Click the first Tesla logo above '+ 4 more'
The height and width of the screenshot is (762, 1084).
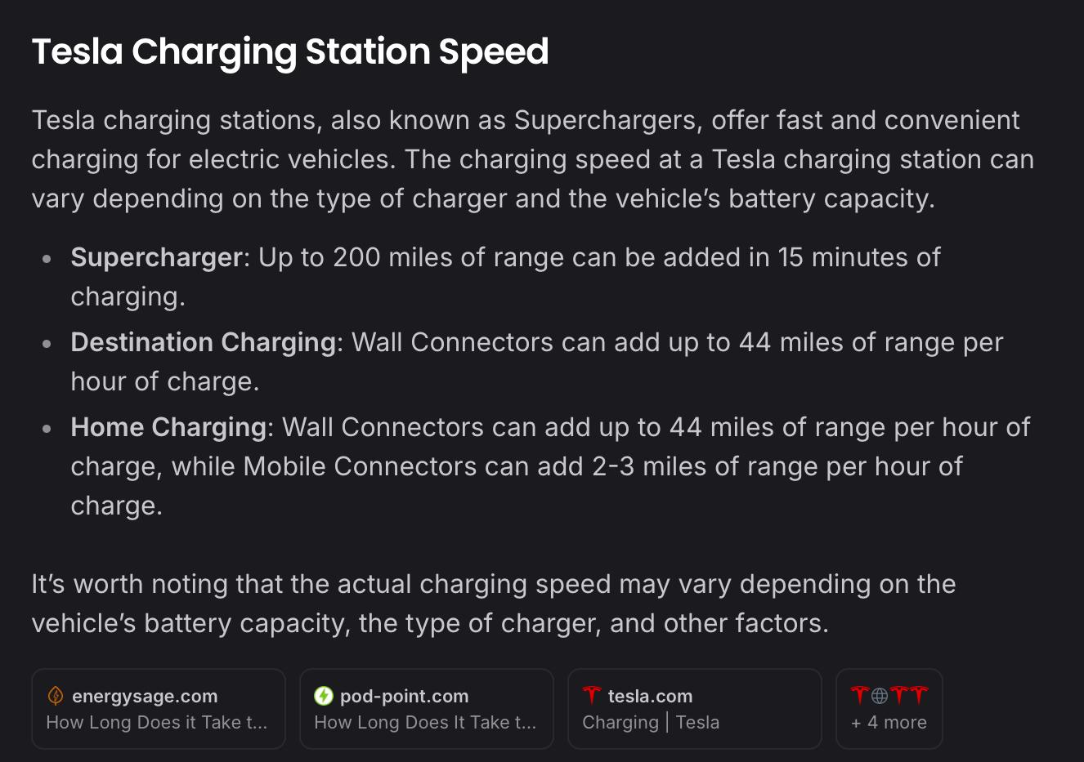click(x=860, y=696)
